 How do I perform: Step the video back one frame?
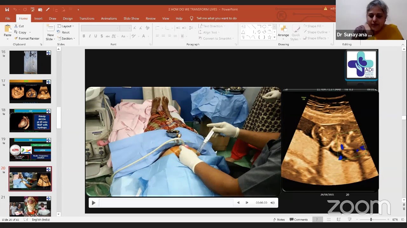(238, 203)
